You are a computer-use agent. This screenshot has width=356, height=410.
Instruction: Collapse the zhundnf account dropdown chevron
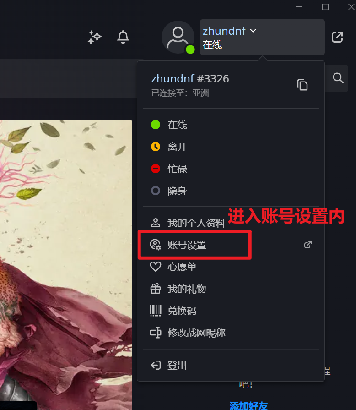[x=253, y=31]
